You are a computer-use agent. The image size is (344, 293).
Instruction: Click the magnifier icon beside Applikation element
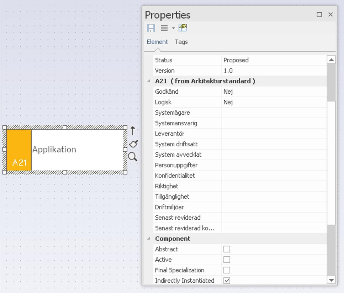click(132, 157)
